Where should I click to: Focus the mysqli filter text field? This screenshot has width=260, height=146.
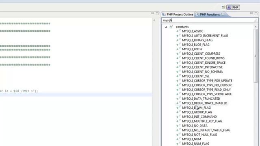(x=208, y=20)
